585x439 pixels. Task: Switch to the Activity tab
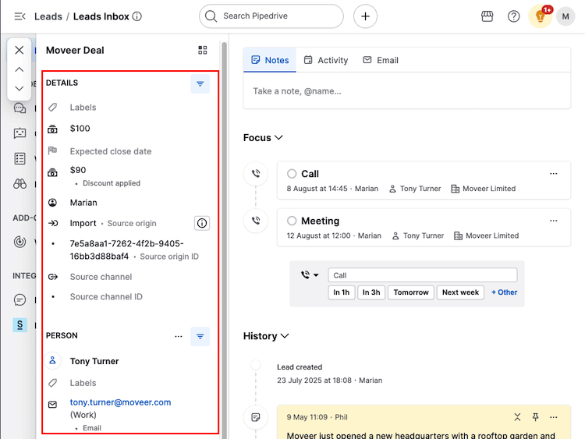(326, 60)
